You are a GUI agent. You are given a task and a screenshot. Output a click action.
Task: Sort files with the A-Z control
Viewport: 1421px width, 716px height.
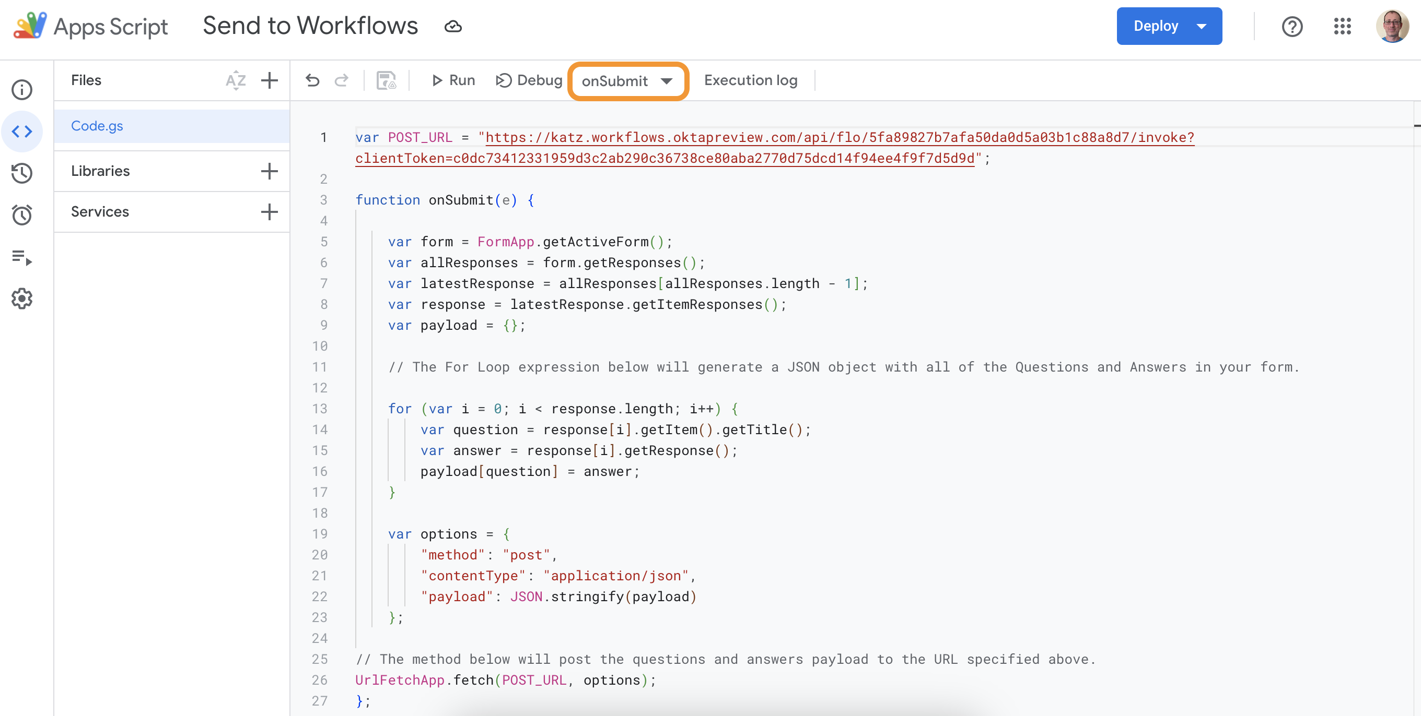(236, 80)
